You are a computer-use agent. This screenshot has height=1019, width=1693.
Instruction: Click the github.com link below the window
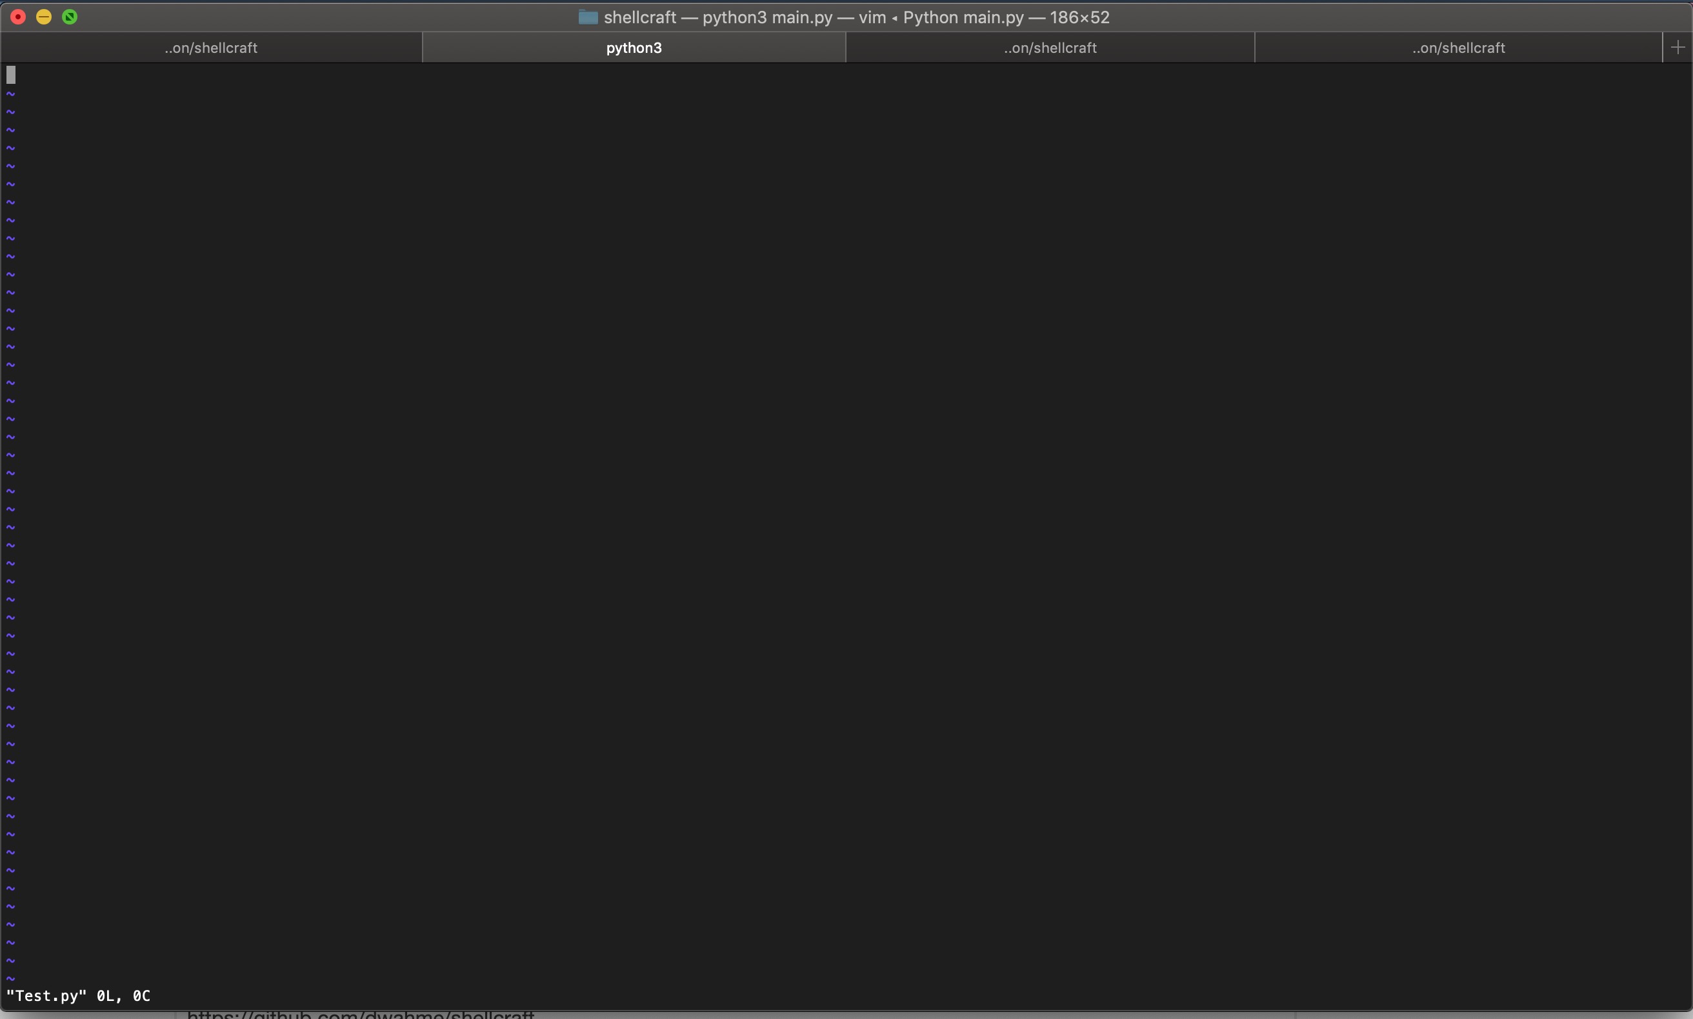361,1014
